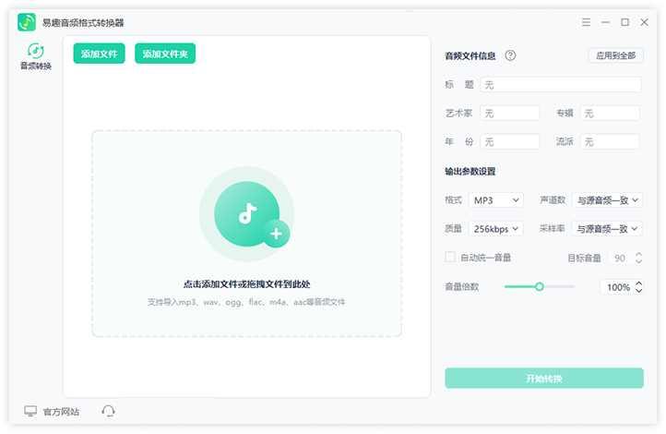Click the customer support headset icon
The height and width of the screenshot is (434, 666).
point(108,411)
